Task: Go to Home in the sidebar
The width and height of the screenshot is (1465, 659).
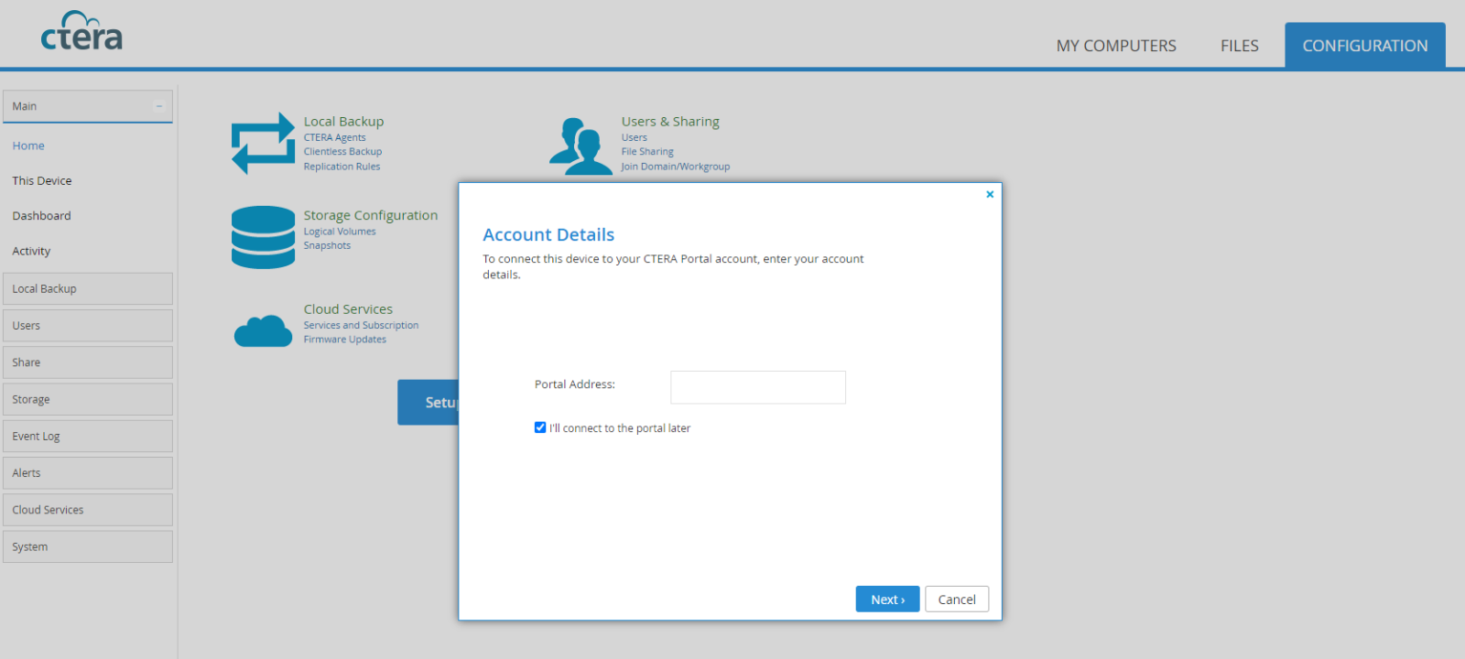Action: click(28, 146)
